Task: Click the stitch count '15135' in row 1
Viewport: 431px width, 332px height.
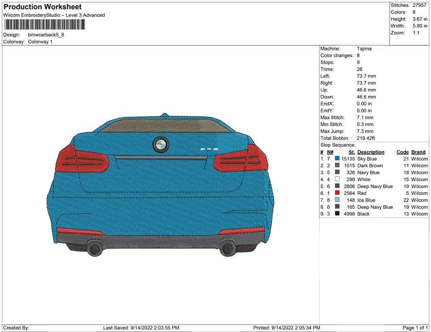Action: click(x=348, y=159)
